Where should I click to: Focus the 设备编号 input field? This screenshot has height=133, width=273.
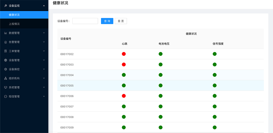(85, 21)
